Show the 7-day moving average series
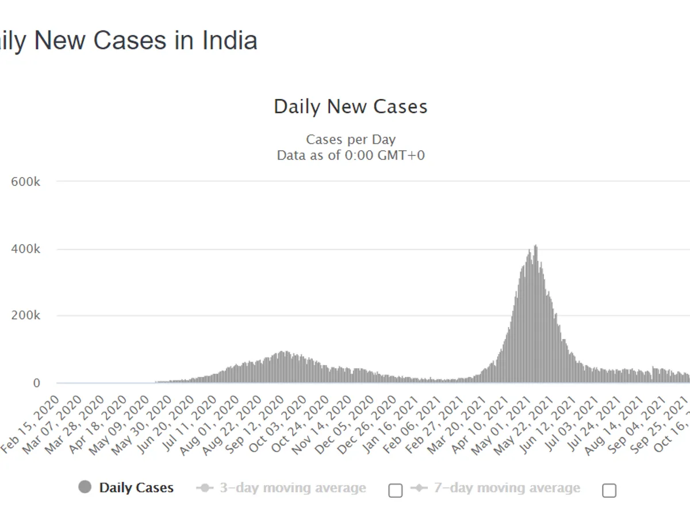 pyautogui.click(x=507, y=488)
